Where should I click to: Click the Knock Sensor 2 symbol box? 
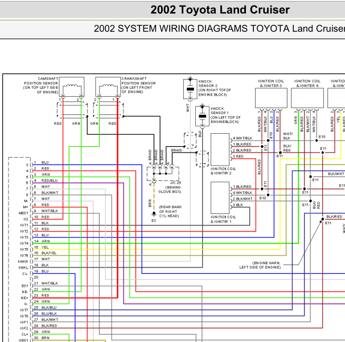(190, 89)
